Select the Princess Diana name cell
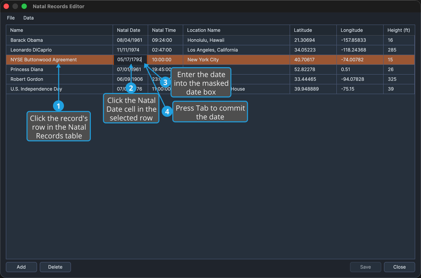 pos(59,69)
